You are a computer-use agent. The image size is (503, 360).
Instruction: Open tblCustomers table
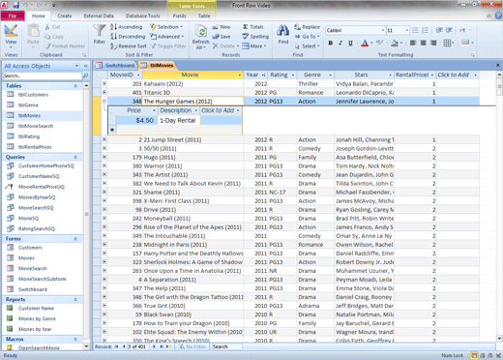(33, 95)
